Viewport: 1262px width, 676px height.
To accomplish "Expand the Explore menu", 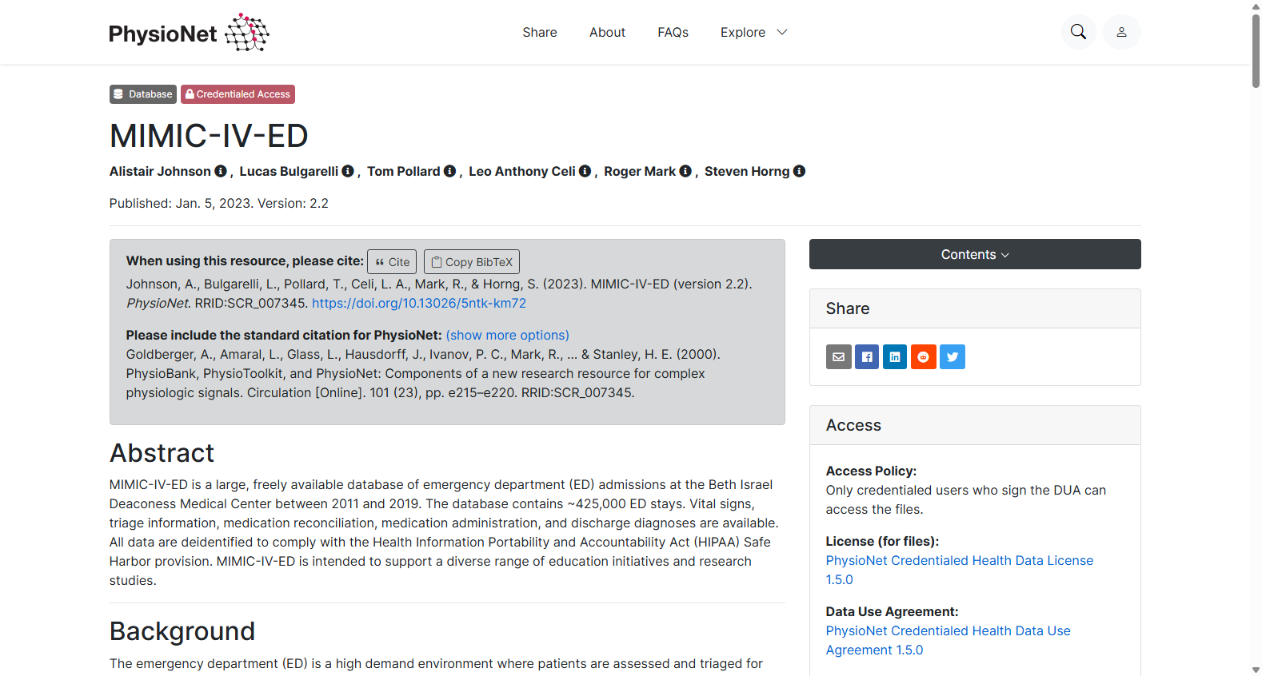I will (753, 32).
